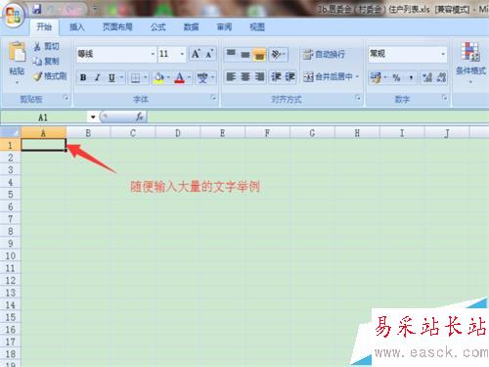Click 合并后居中 merge and center
Screen dimensions: 489x367
click(328, 77)
